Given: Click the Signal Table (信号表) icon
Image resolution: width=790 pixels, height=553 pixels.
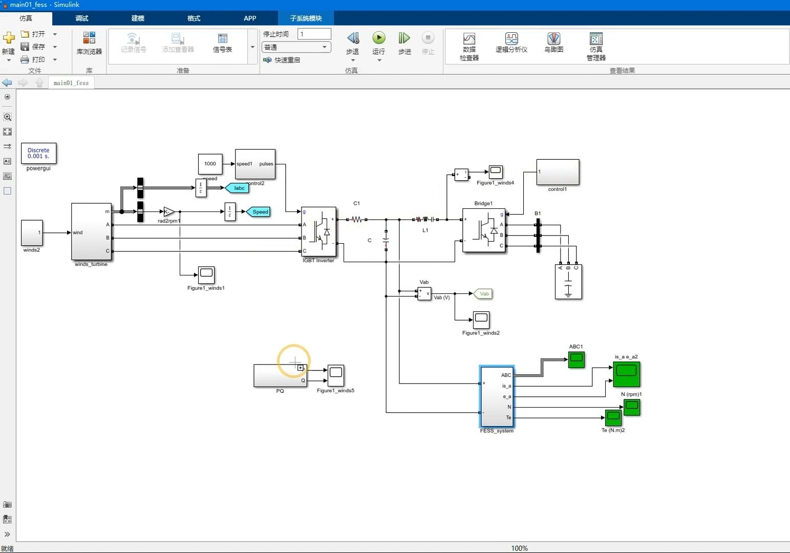Looking at the screenshot, I should pyautogui.click(x=222, y=43).
